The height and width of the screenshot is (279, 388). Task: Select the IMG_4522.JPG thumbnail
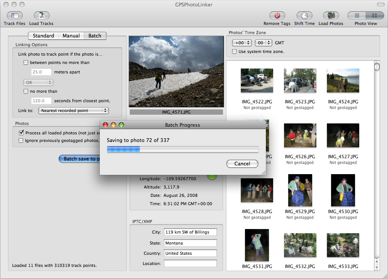257,81
